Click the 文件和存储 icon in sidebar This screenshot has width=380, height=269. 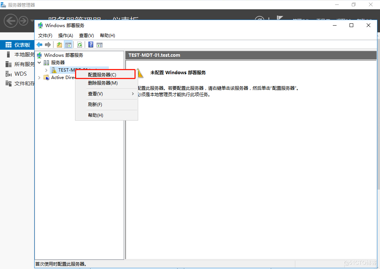(9, 83)
